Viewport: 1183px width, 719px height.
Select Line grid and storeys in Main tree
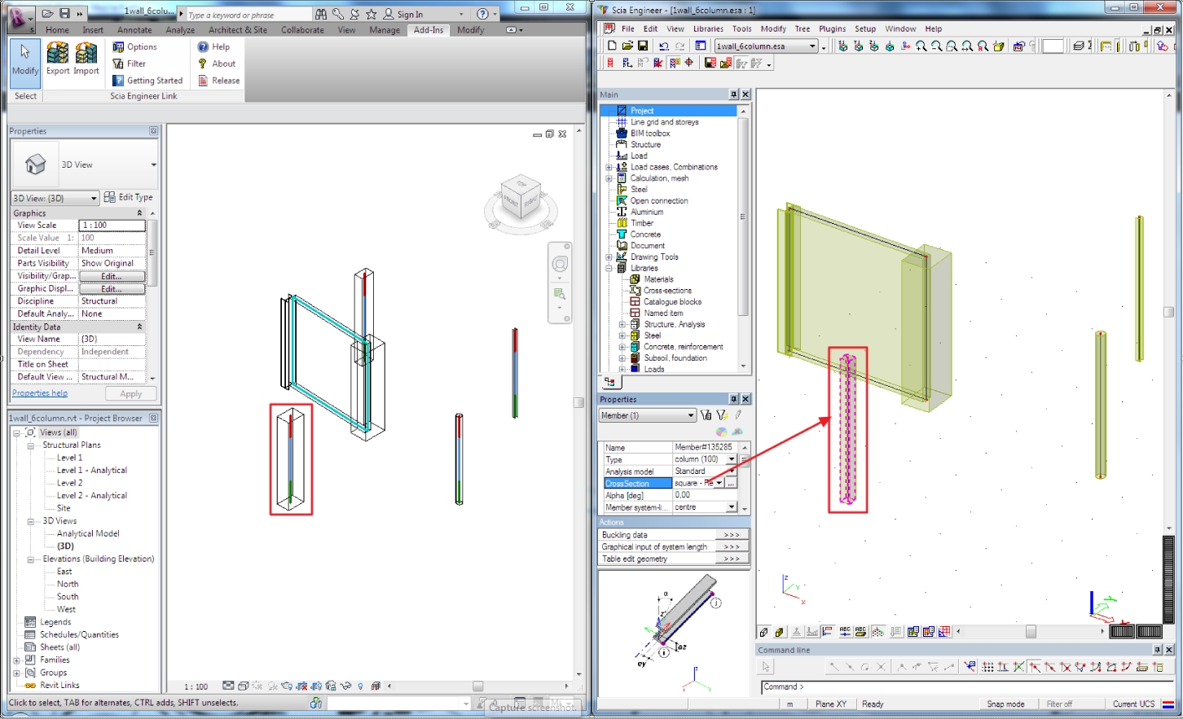pyautogui.click(x=664, y=122)
